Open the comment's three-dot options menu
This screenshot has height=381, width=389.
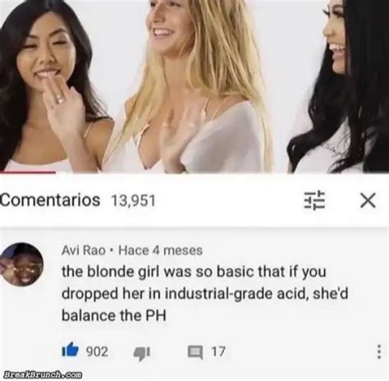tap(379, 351)
